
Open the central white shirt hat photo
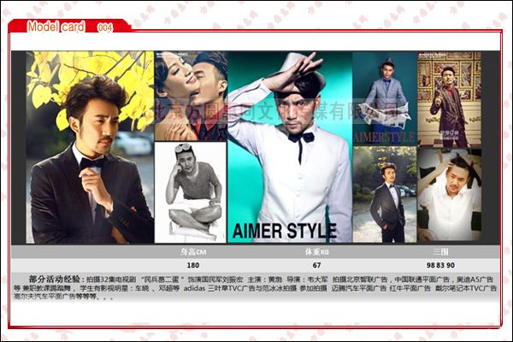coord(290,147)
